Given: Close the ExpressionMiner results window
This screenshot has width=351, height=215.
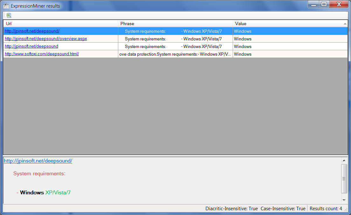Looking at the screenshot, I should (339, 4).
